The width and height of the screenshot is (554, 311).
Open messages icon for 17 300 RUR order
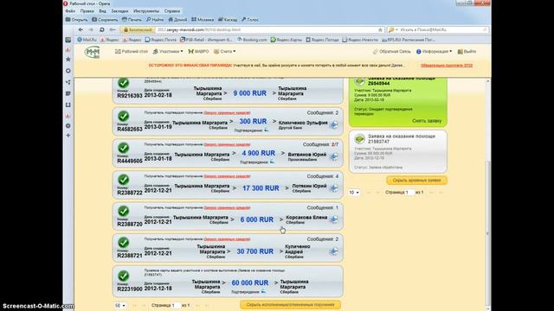[x=333, y=188]
